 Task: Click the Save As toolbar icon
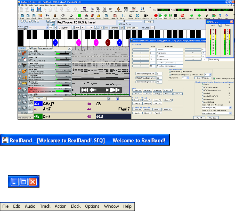(x=39, y=10)
